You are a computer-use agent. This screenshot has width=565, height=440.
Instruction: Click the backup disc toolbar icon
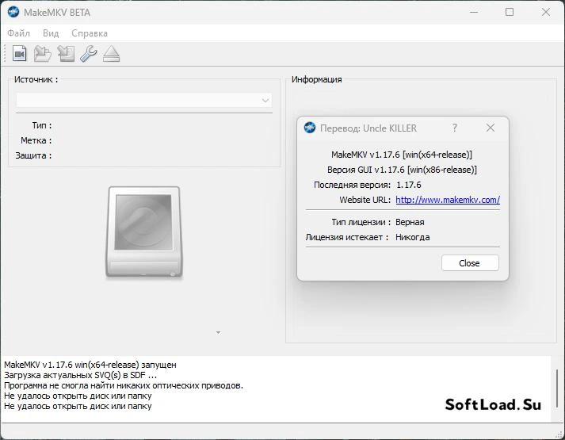(66, 54)
